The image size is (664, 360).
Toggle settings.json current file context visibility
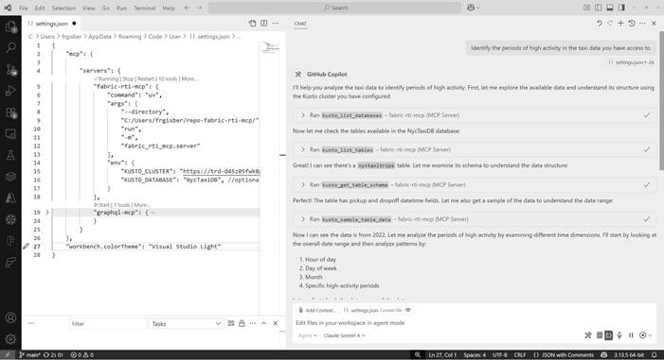coord(408,310)
